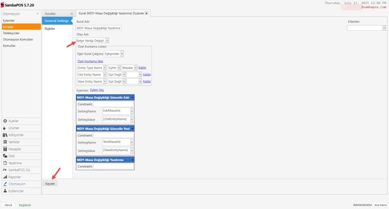
Task: Click the Ayarlar gear icon
Action: 5,121
